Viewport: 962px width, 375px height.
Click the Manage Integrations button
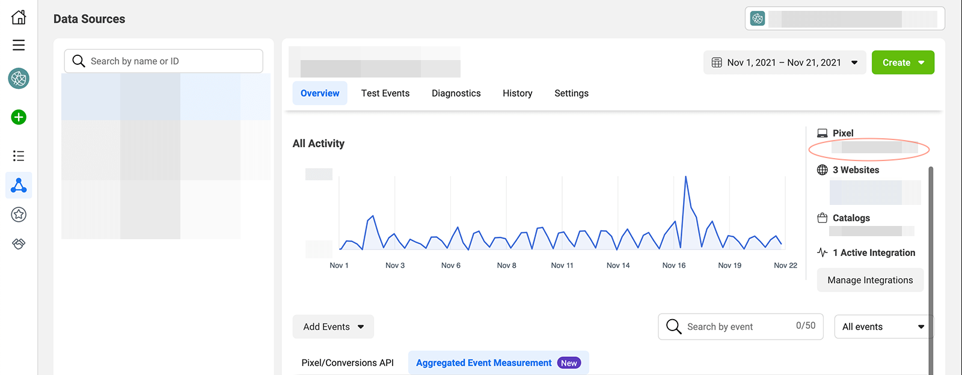pyautogui.click(x=870, y=280)
